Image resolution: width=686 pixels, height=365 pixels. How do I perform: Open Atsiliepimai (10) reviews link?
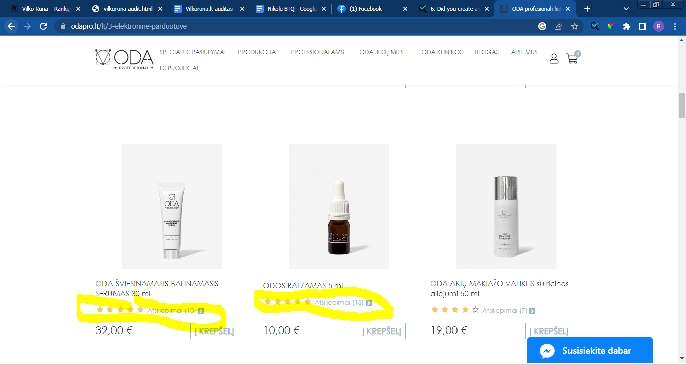coord(172,311)
